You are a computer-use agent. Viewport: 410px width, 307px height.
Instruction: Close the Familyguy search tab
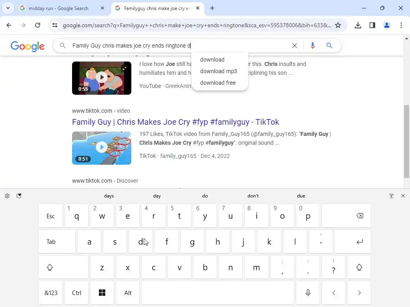point(198,8)
